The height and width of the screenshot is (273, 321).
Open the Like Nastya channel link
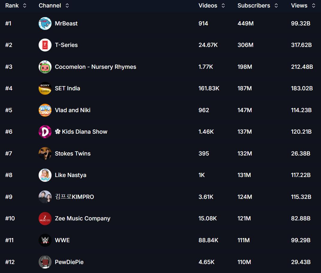tap(70, 175)
